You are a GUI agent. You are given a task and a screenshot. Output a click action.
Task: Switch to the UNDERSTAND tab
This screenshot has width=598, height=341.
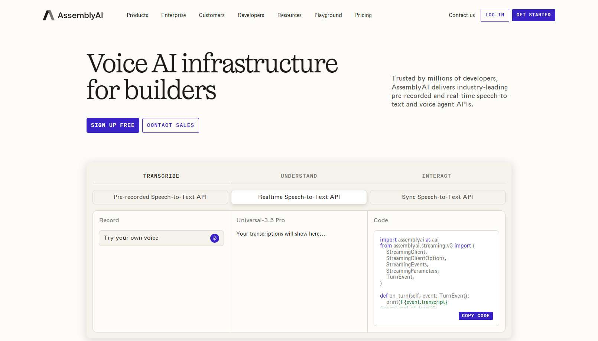click(299, 176)
